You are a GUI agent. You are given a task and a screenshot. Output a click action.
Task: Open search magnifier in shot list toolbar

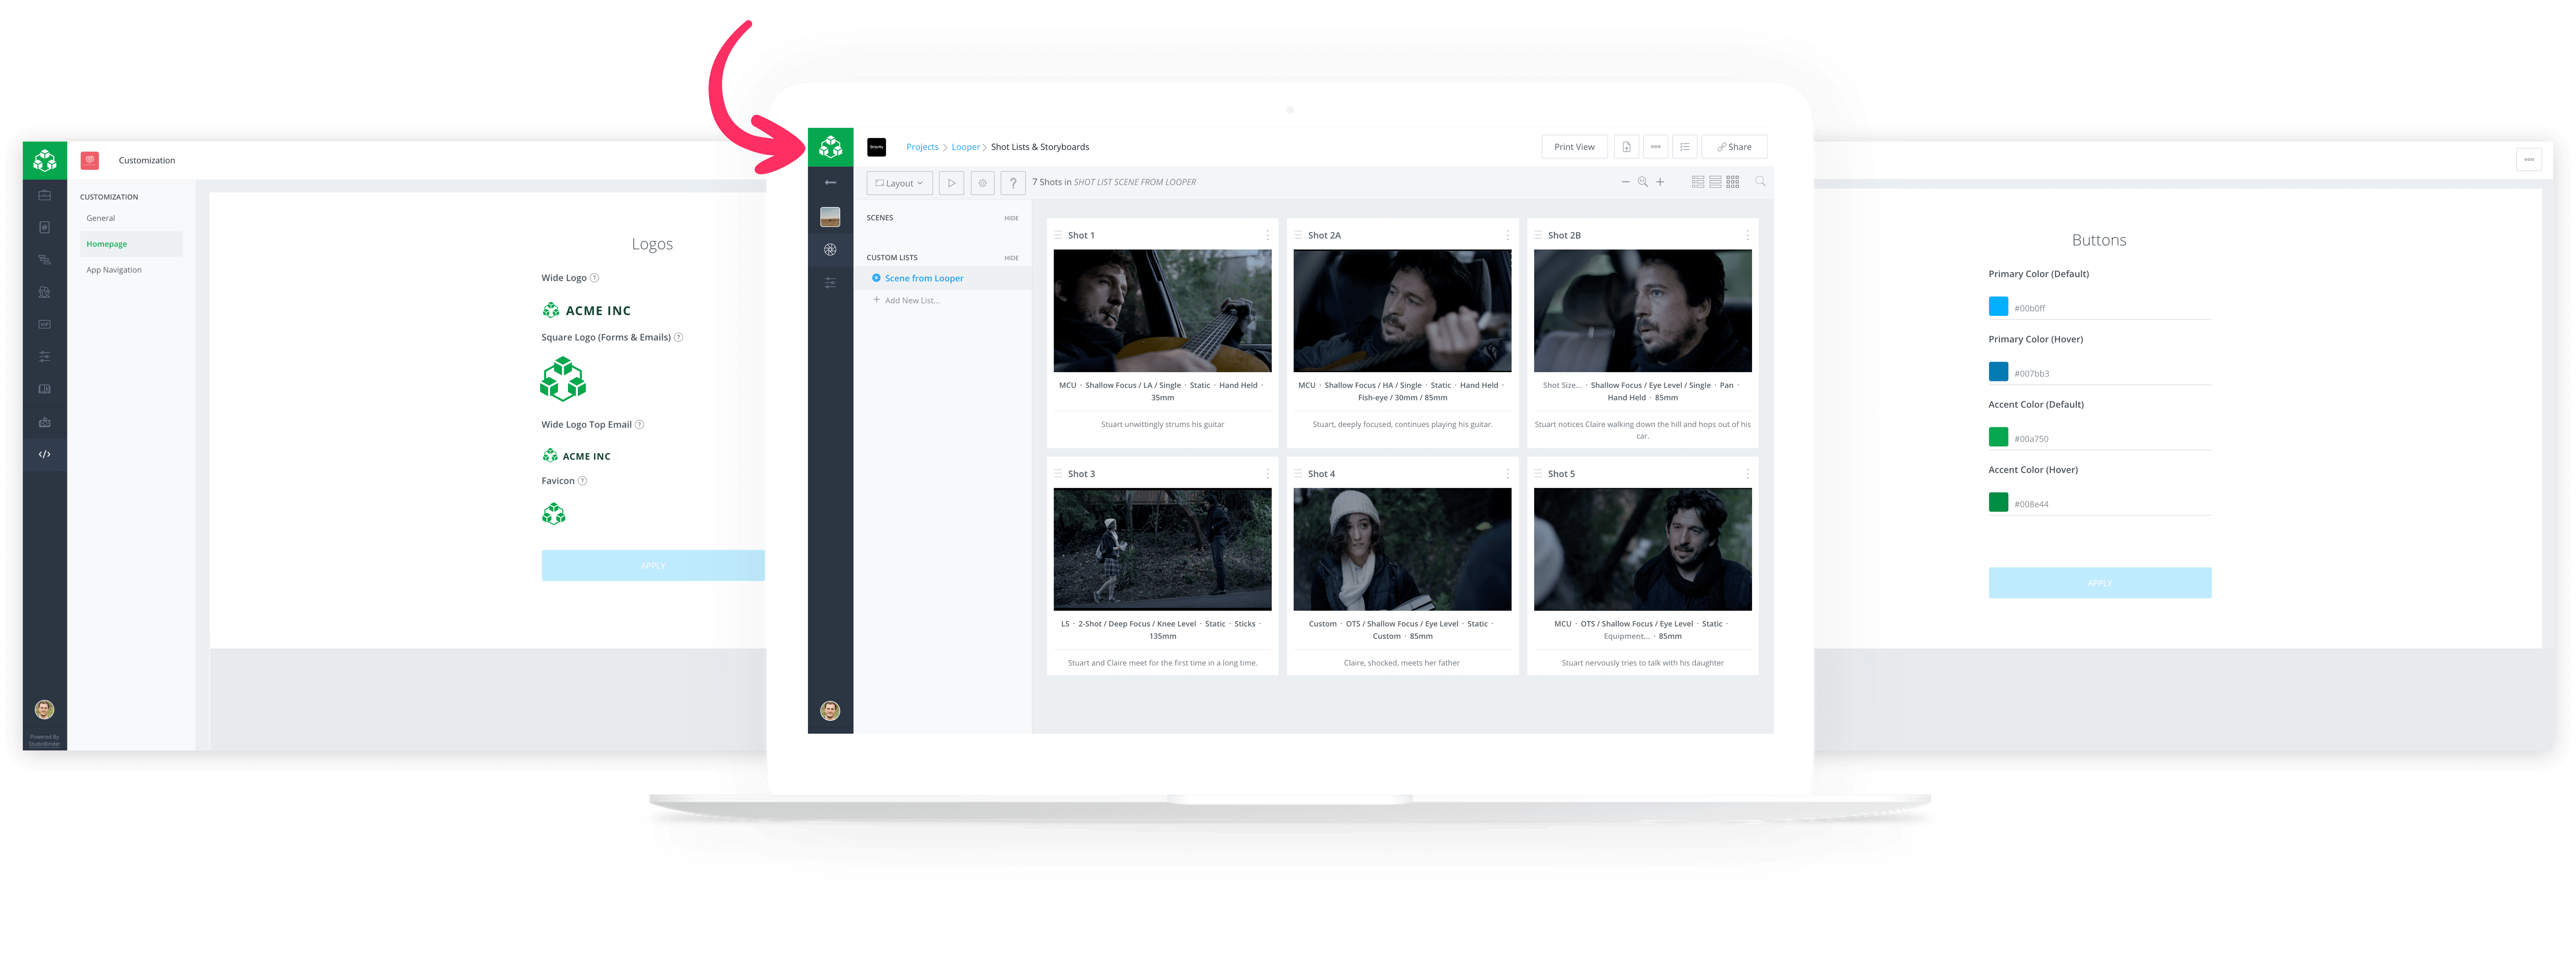tap(1760, 182)
